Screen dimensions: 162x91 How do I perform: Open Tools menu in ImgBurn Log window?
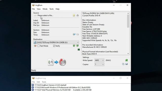pos(44,82)
